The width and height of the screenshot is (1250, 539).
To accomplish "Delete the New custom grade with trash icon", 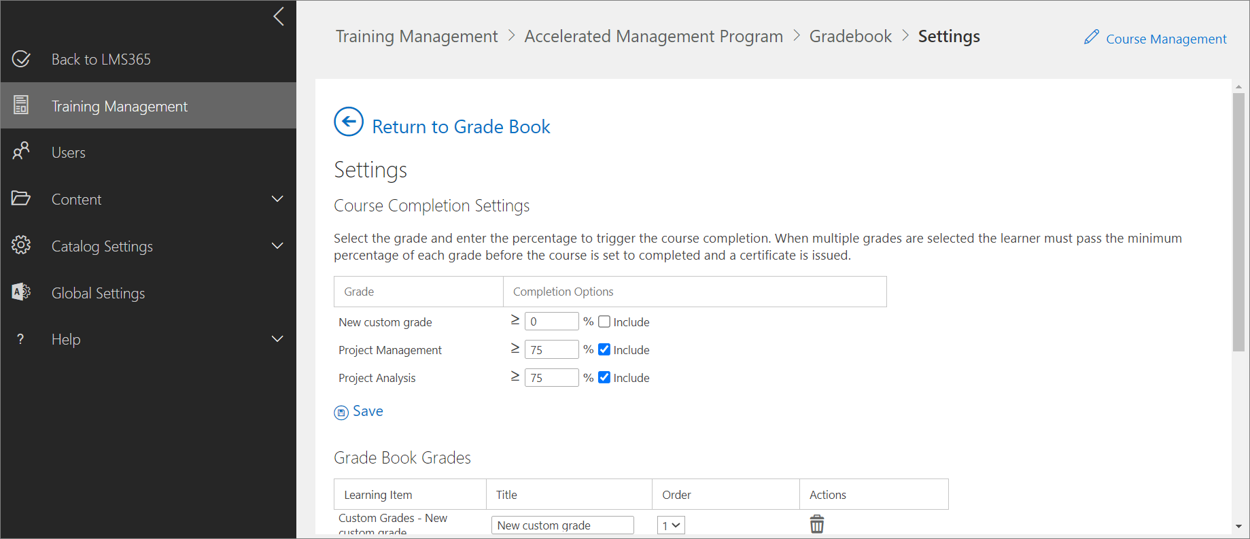I will click(x=816, y=524).
